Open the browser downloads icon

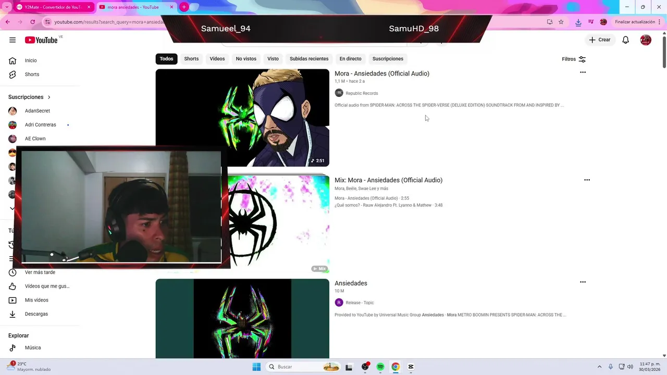coord(578,22)
